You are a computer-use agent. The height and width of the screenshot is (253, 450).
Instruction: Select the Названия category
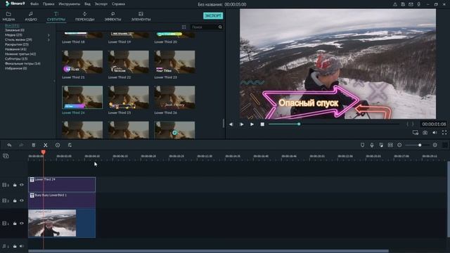pos(15,49)
